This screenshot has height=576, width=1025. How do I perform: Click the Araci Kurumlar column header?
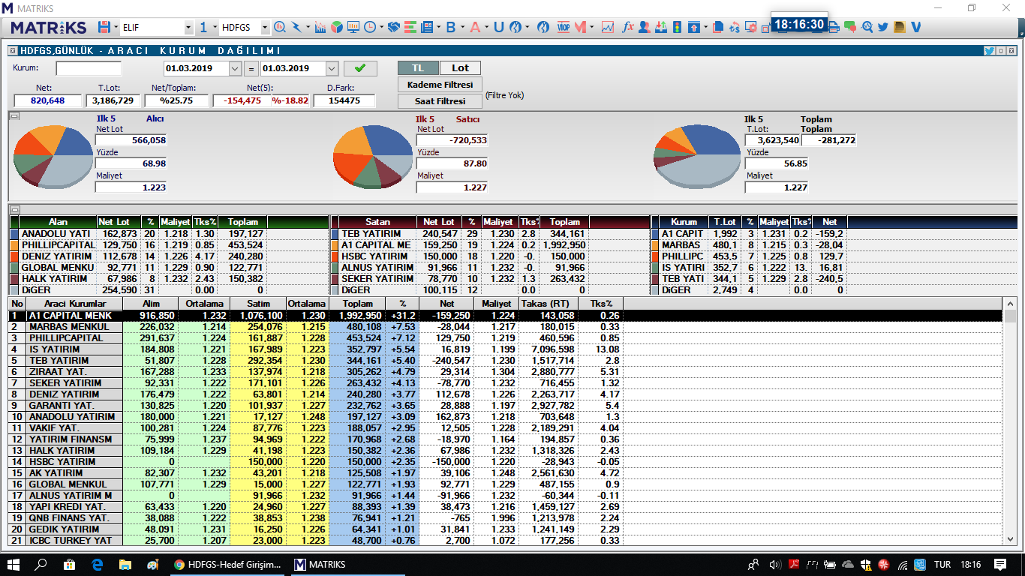(75, 303)
